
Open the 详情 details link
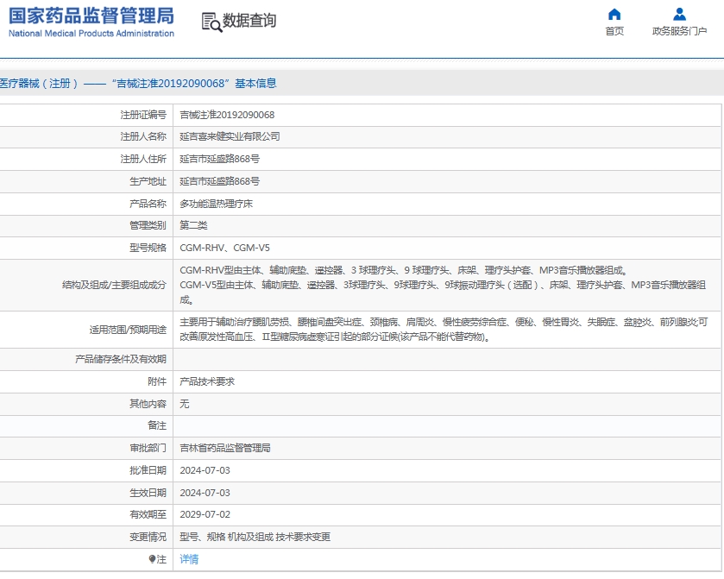tap(189, 559)
